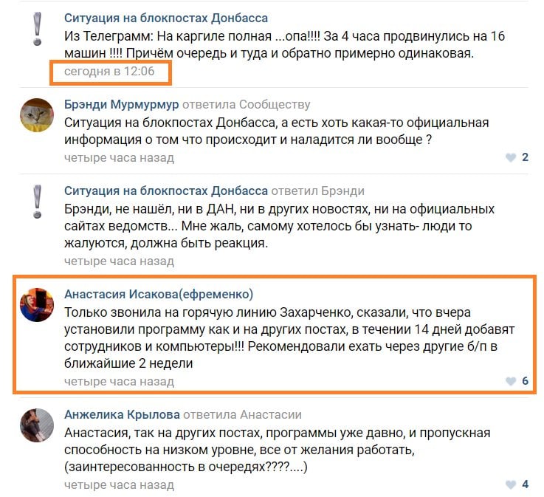Like Анжелика Крылова's comment with heart icon
Screen dimensions: 544x497
pos(511,484)
